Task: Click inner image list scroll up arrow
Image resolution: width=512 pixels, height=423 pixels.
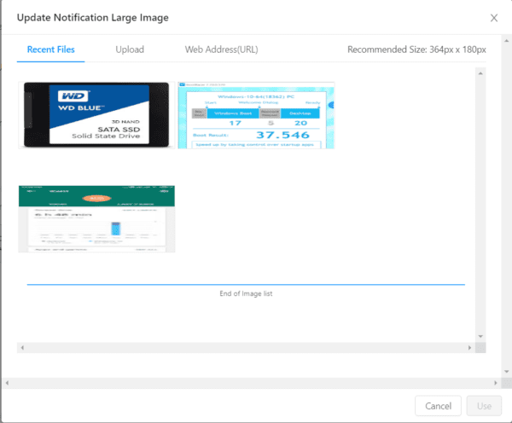Action: click(x=480, y=73)
